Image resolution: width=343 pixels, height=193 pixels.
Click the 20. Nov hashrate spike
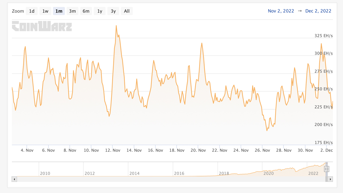click(202, 43)
